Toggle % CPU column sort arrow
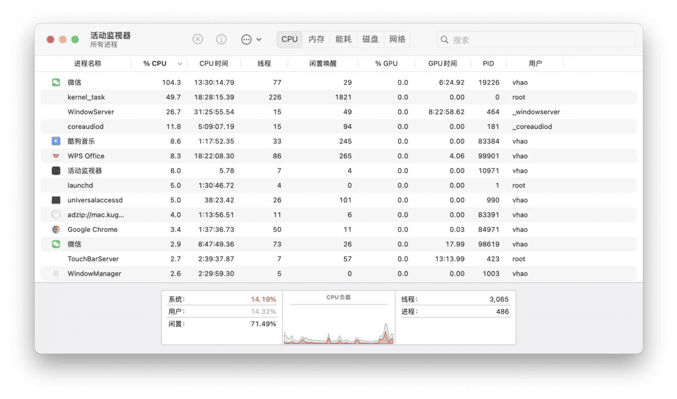Screen dimensions: 677x399 [x=180, y=64]
